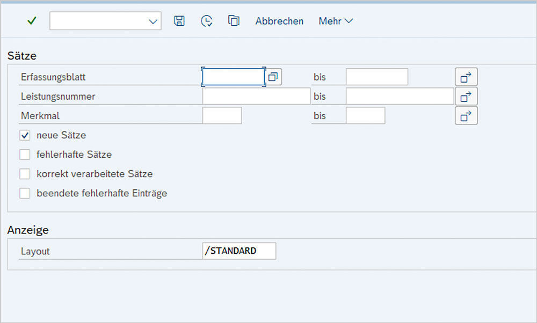Click the Abbrechen button
537x323 pixels.
click(279, 21)
